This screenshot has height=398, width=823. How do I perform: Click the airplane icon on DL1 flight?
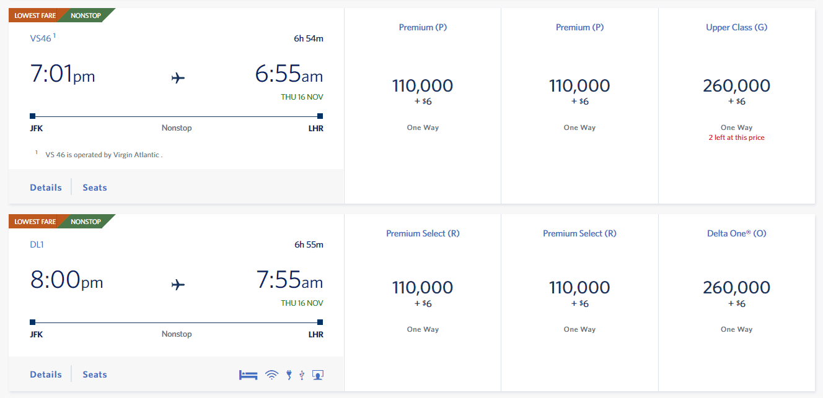178,284
